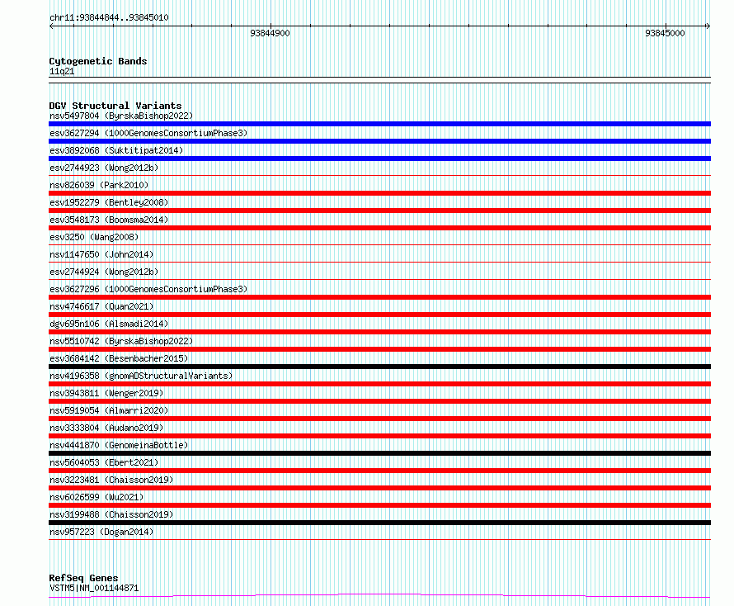Viewport: 734px width, 606px height.
Task: Open variant nsv957223 (Dogan2014)
Action: click(101, 532)
